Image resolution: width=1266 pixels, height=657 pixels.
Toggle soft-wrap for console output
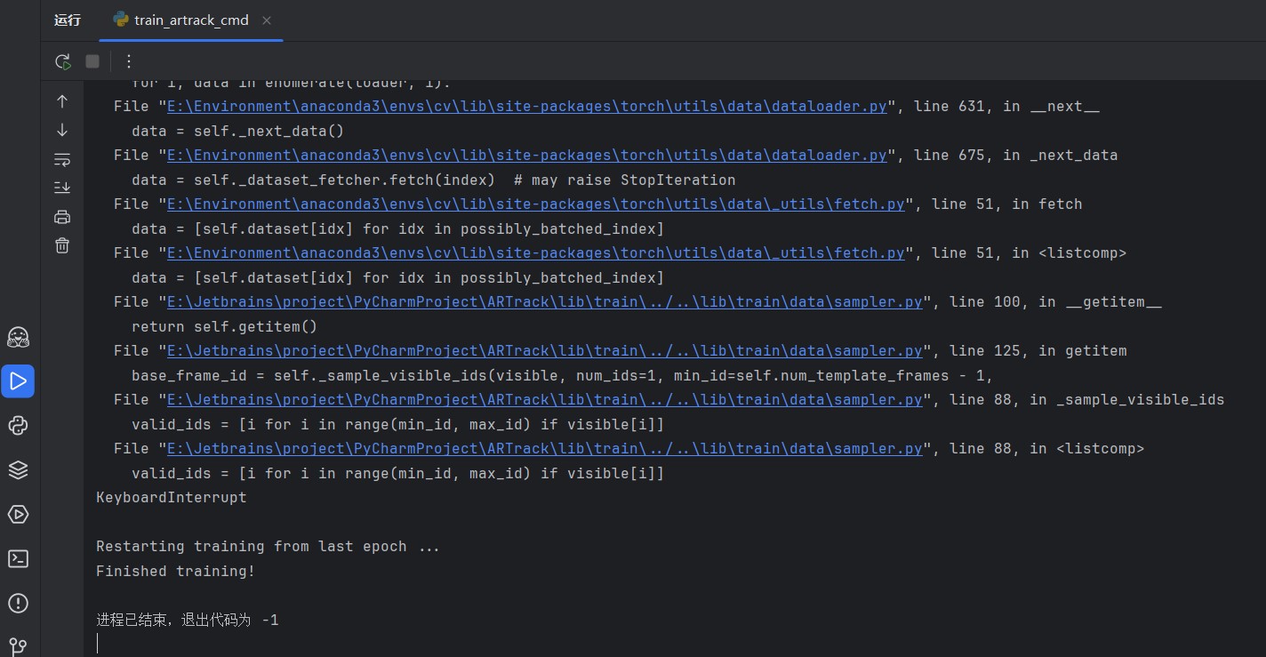pos(62,159)
